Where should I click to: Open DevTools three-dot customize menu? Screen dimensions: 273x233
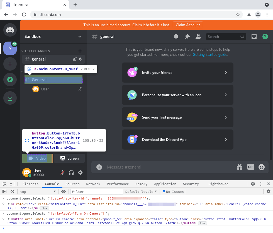click(x=261, y=184)
